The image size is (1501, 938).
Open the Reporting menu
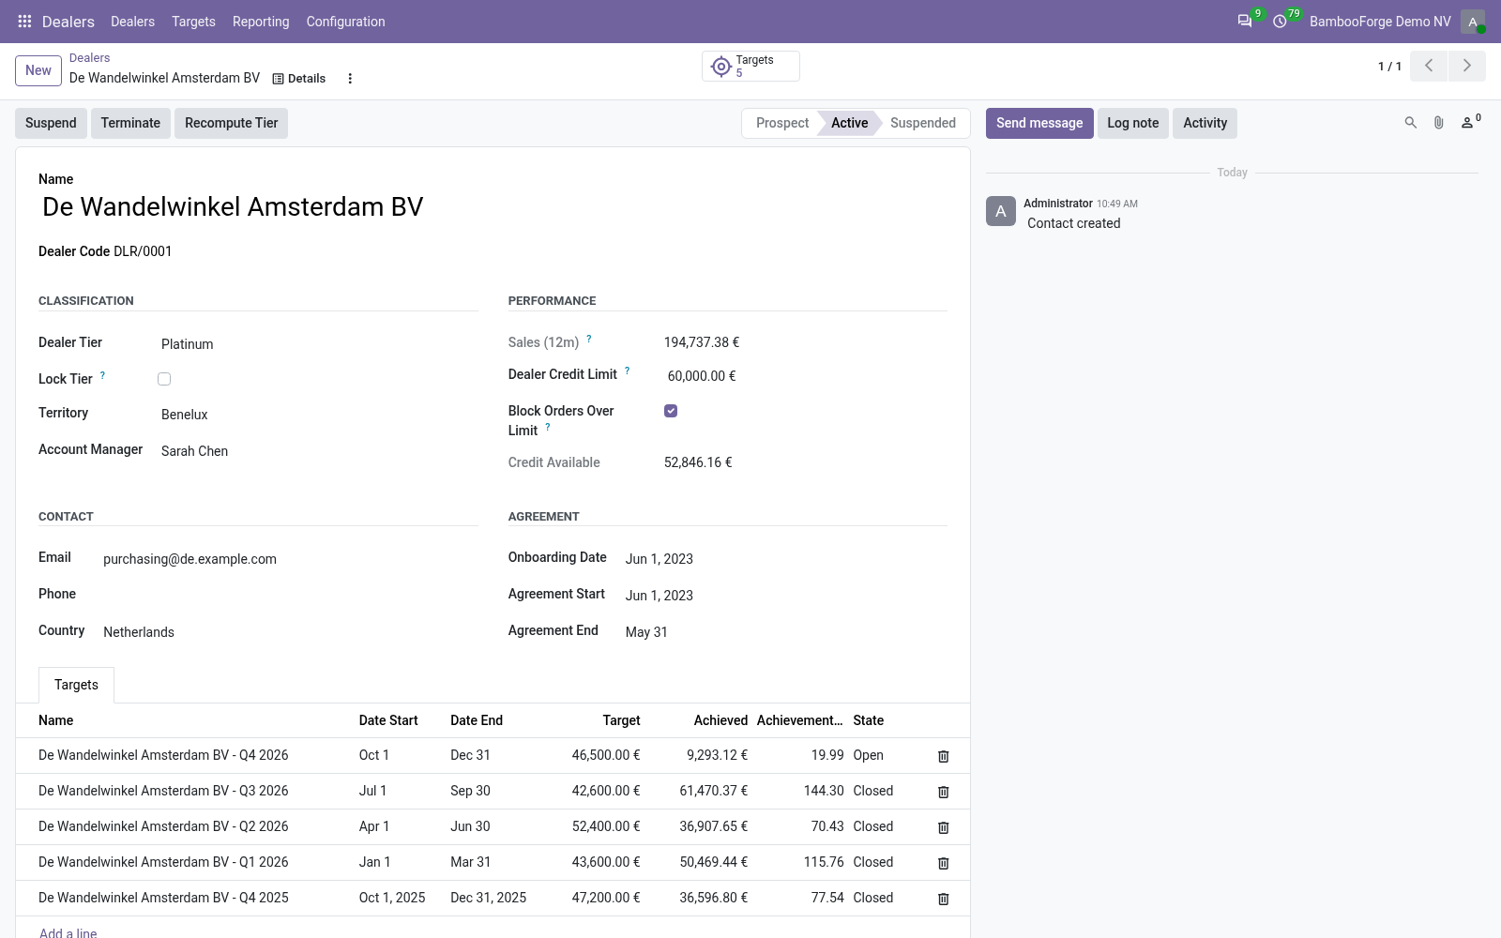[261, 22]
